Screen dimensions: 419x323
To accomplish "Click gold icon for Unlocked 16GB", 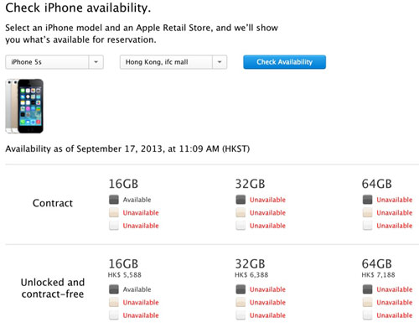I will coord(114,302).
